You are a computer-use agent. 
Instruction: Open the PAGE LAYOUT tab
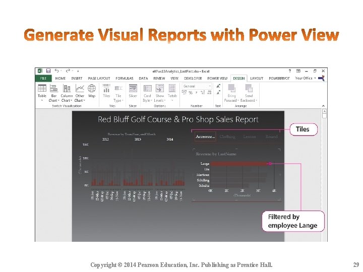point(99,79)
